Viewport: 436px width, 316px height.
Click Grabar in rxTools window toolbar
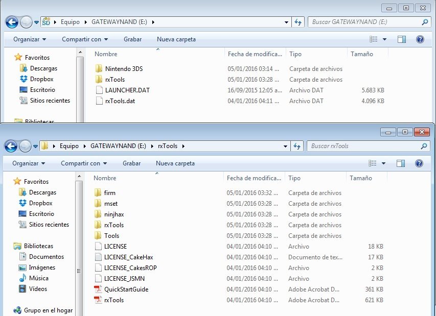(131, 163)
